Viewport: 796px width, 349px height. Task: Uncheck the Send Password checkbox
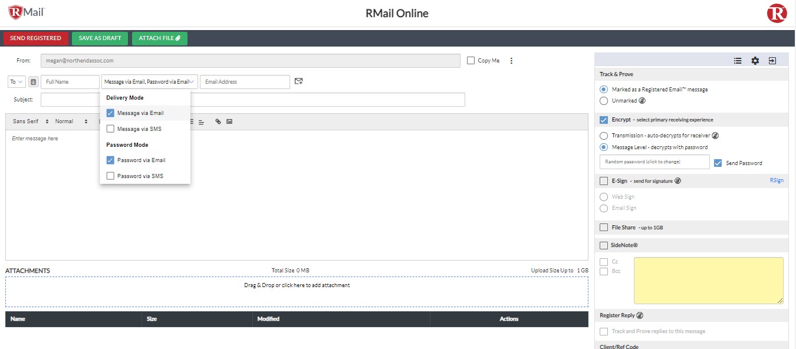718,163
